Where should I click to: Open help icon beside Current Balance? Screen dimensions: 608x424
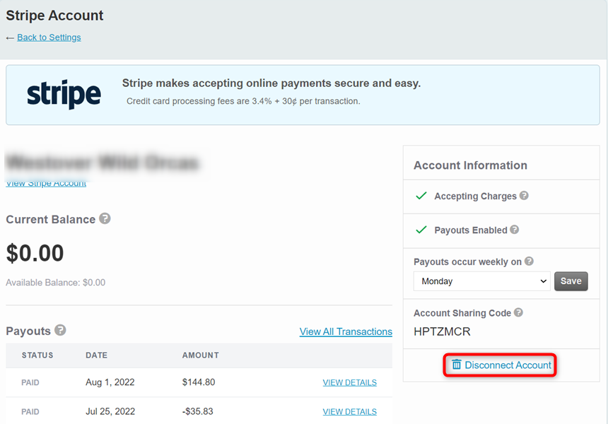tap(105, 218)
